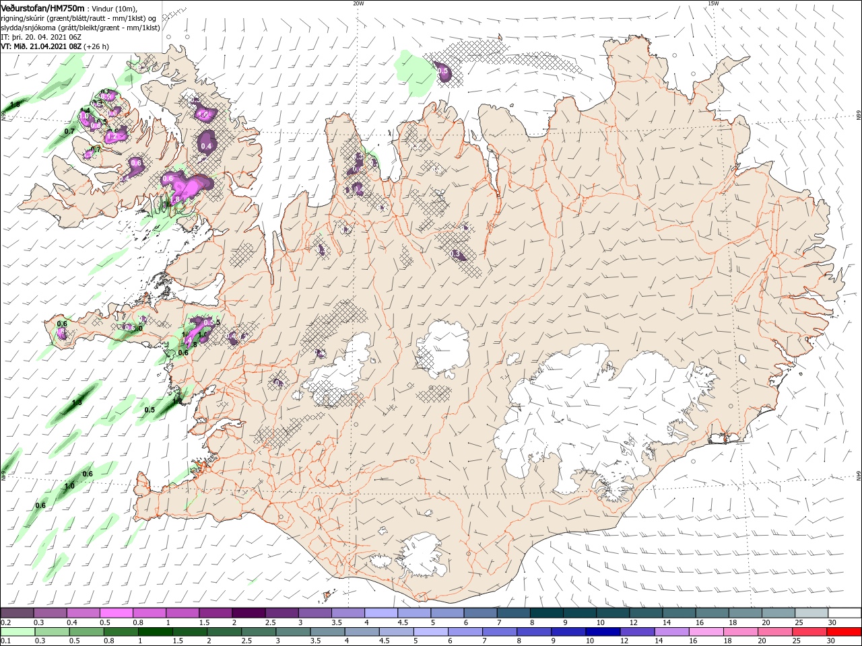Click the 15W longitude label
Screen dimensions: 862x646
(x=713, y=3)
